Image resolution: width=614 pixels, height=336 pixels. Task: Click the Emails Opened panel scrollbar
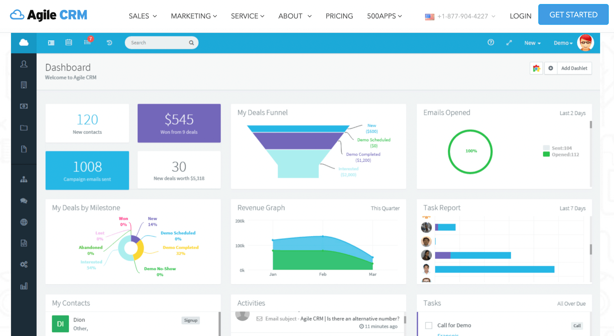click(x=591, y=125)
